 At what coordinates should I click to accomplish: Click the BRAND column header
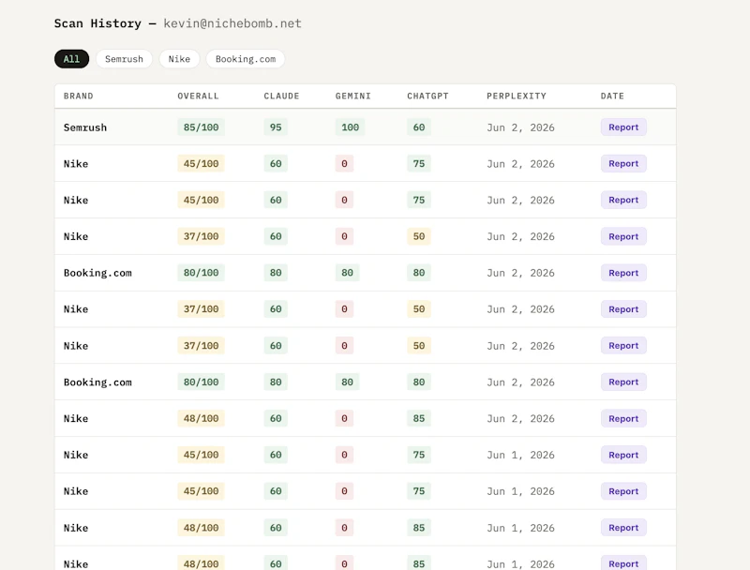point(79,96)
